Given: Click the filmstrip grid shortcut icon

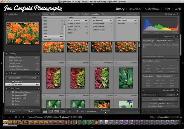Looking at the screenshot, I should [x=16, y=117].
